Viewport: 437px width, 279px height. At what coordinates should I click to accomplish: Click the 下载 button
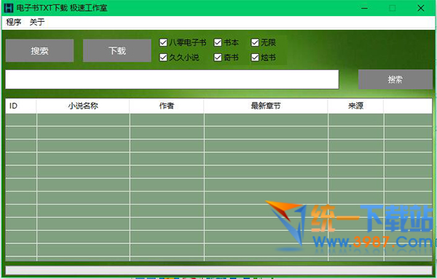coord(117,50)
